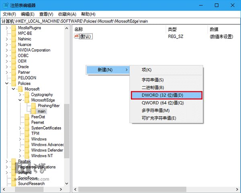Screen dimensions: 241x193
Task: Select the Partner tree item
Action: 24,72
